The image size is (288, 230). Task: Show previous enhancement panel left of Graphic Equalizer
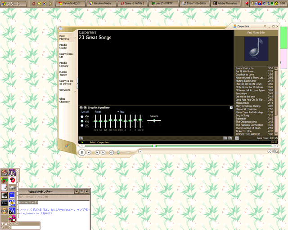[81, 108]
